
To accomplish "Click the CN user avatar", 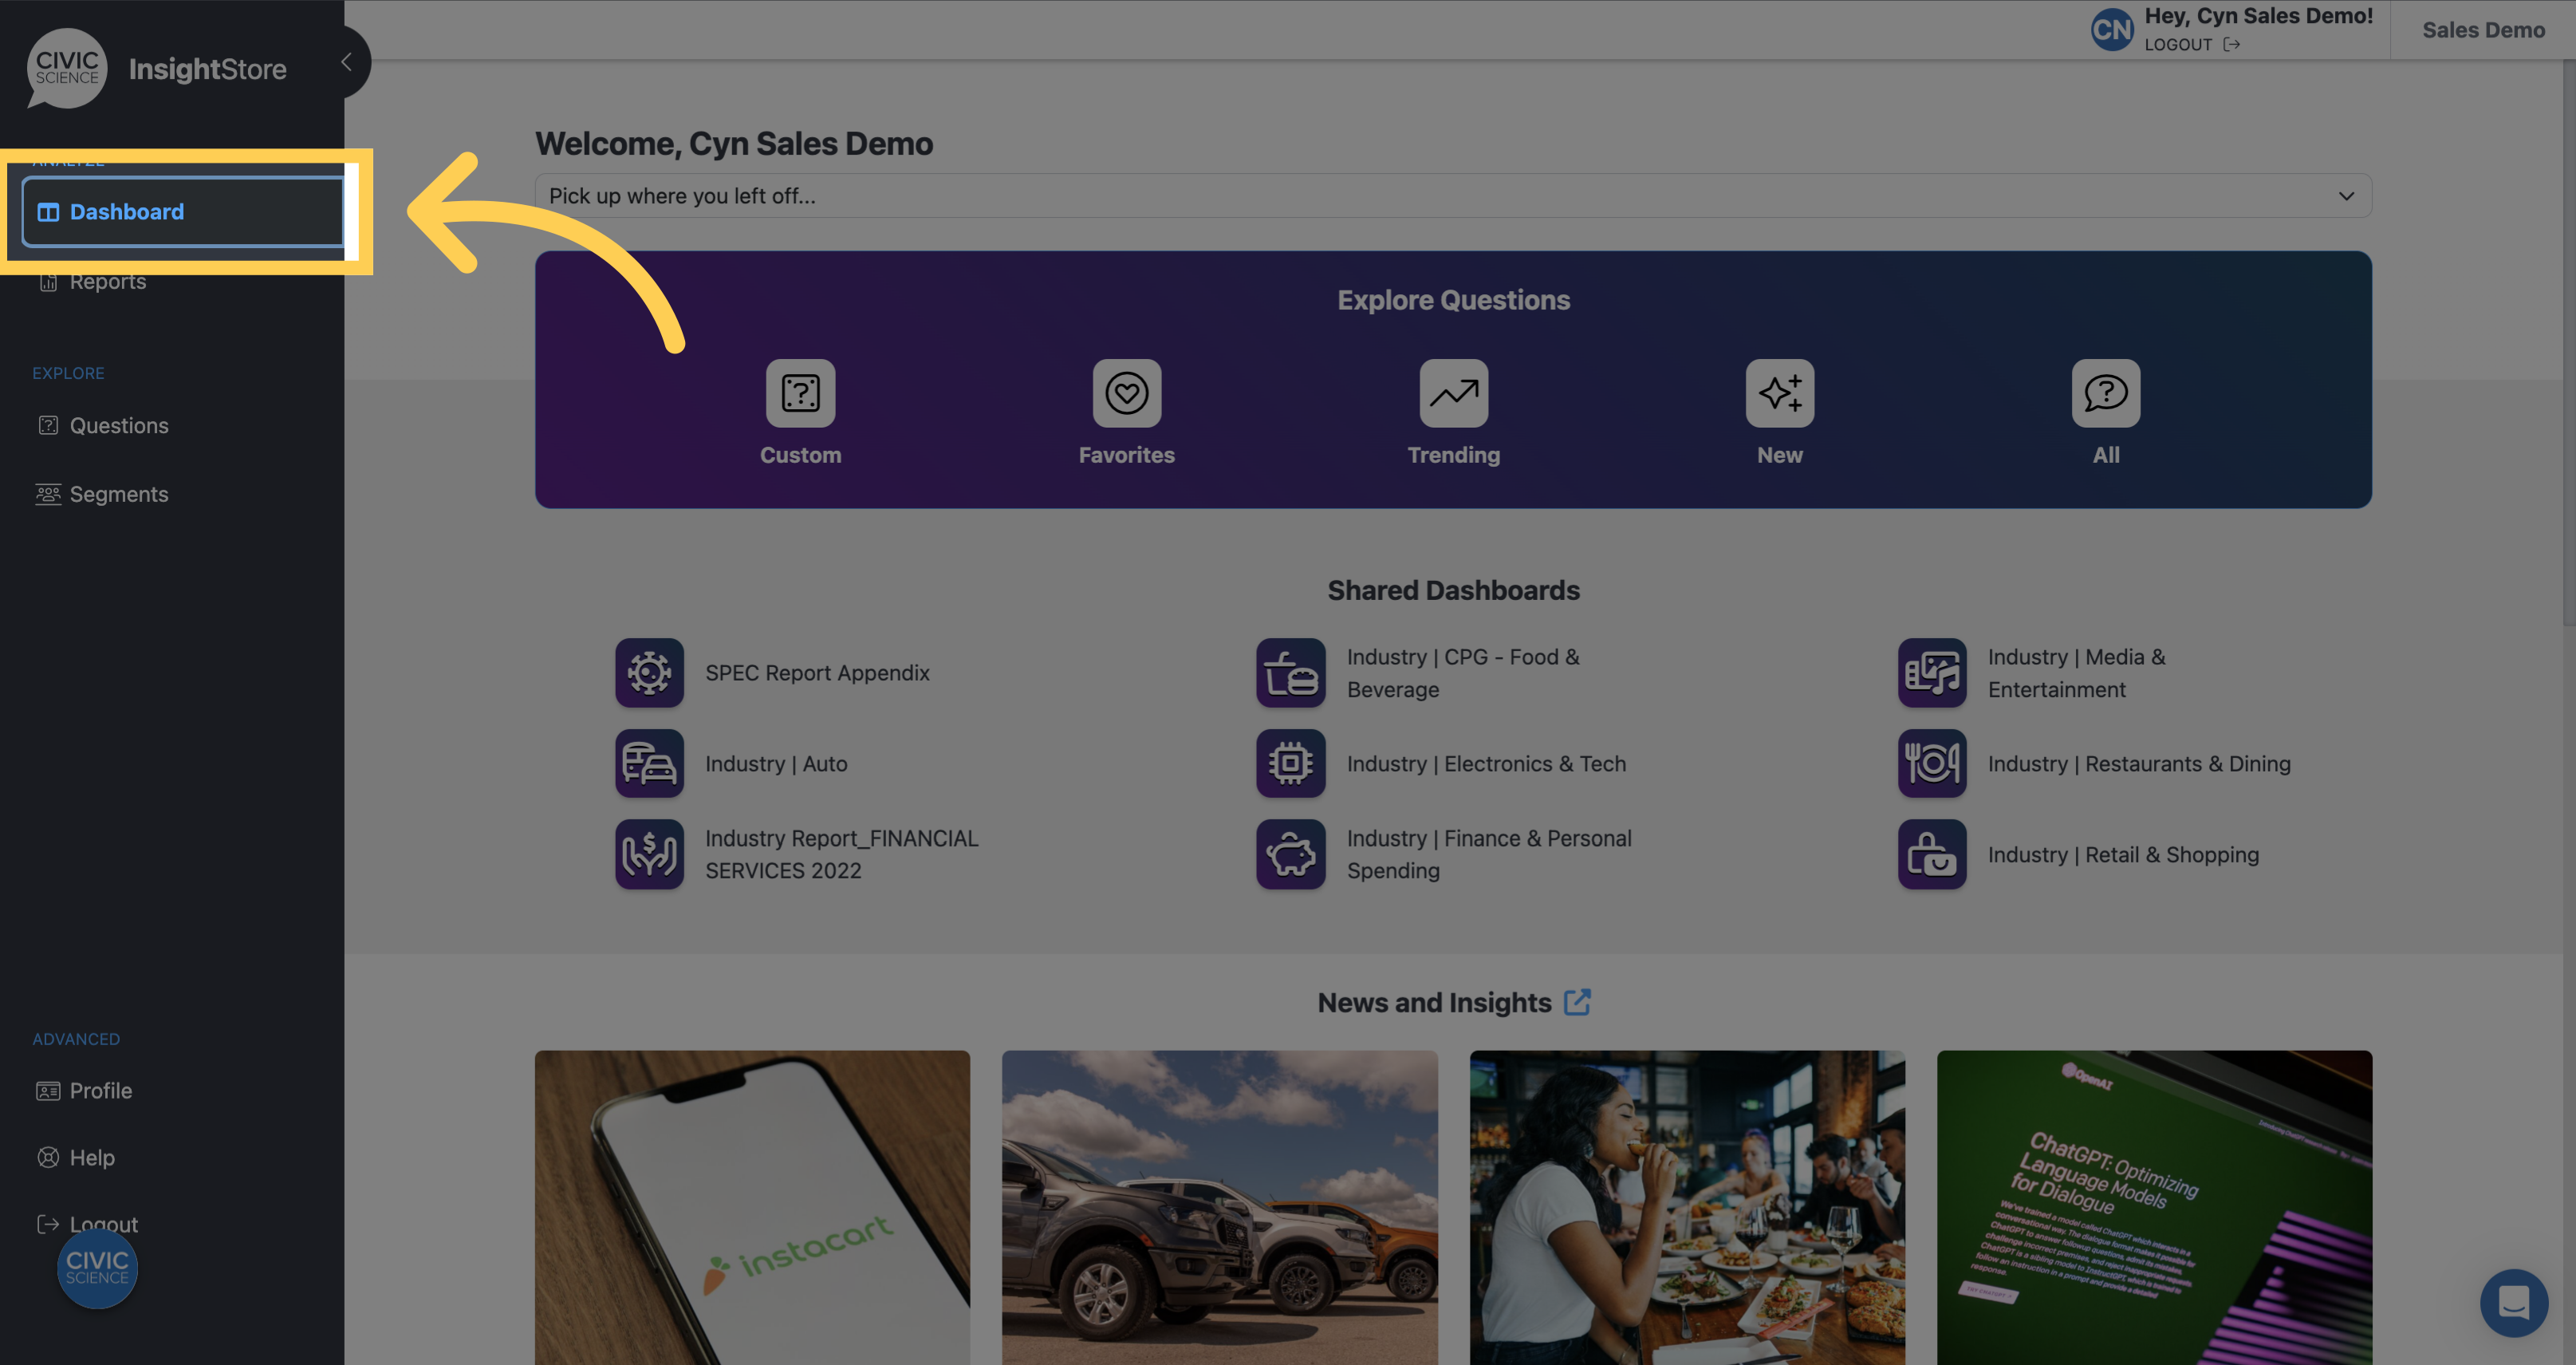I will pyautogui.click(x=2111, y=30).
